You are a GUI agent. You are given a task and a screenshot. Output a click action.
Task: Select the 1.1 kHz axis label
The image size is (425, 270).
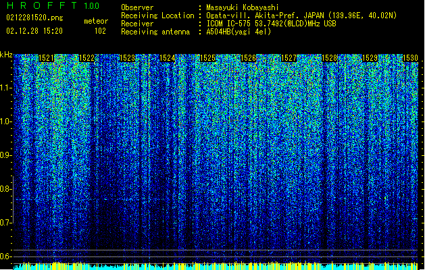click(6, 88)
